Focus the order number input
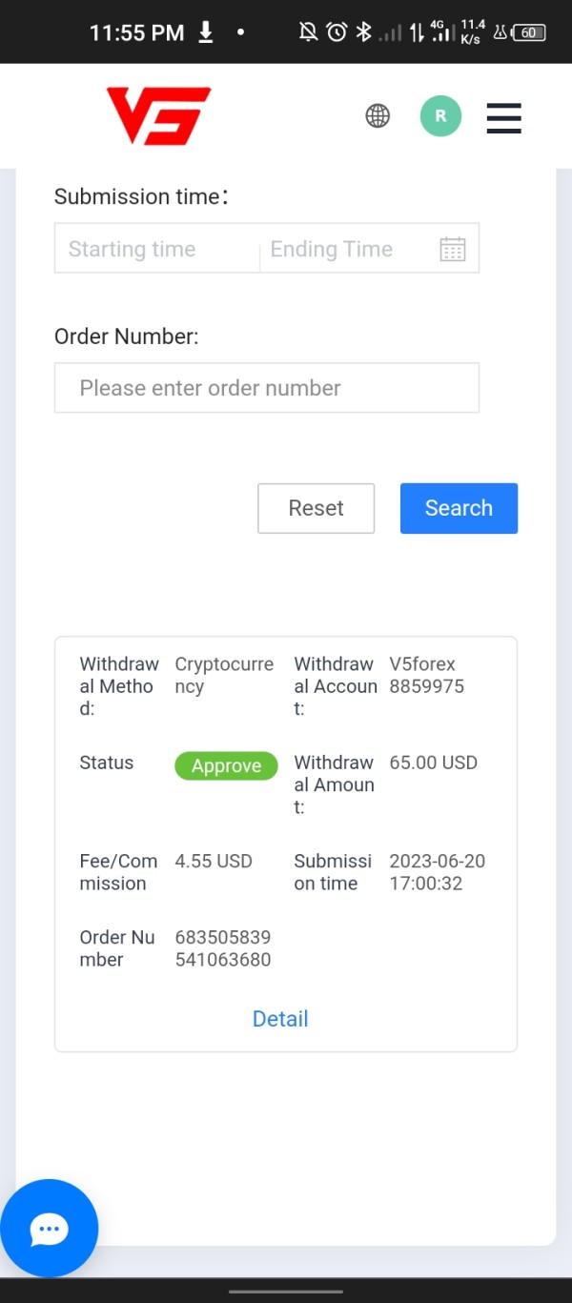Image resolution: width=572 pixels, height=1303 pixels. (x=267, y=388)
